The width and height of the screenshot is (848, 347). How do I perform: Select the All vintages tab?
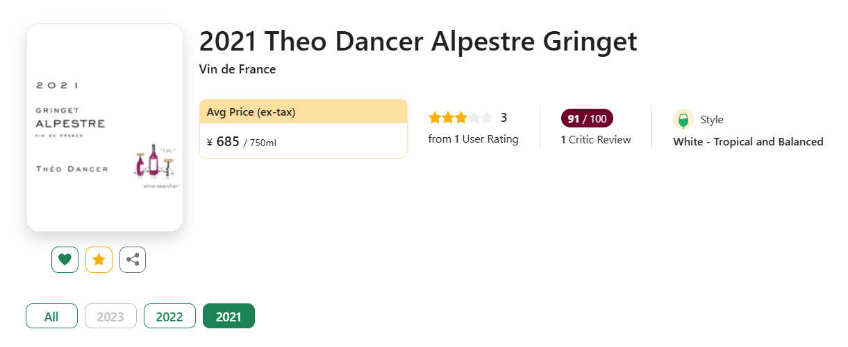(x=51, y=317)
